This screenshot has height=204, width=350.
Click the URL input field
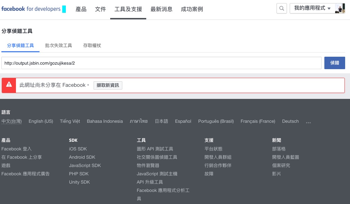coord(161,63)
